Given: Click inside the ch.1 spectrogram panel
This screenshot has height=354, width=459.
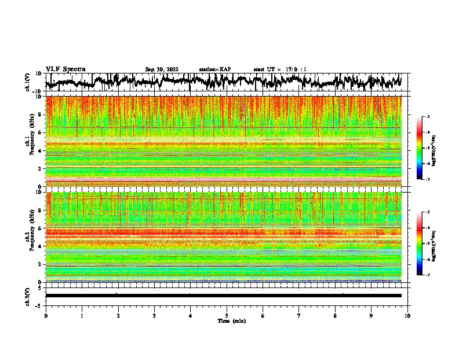Looking at the screenshot, I should point(223,141).
